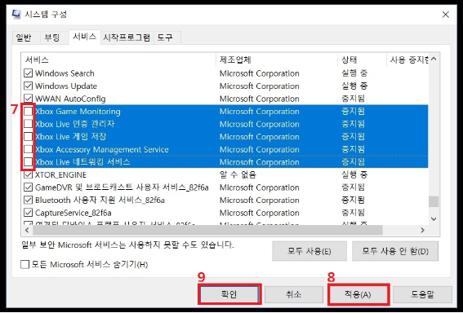Screen dimensions: 463x313
Task: Select the Xbox Game Monitoring row text
Action: pyautogui.click(x=78, y=112)
